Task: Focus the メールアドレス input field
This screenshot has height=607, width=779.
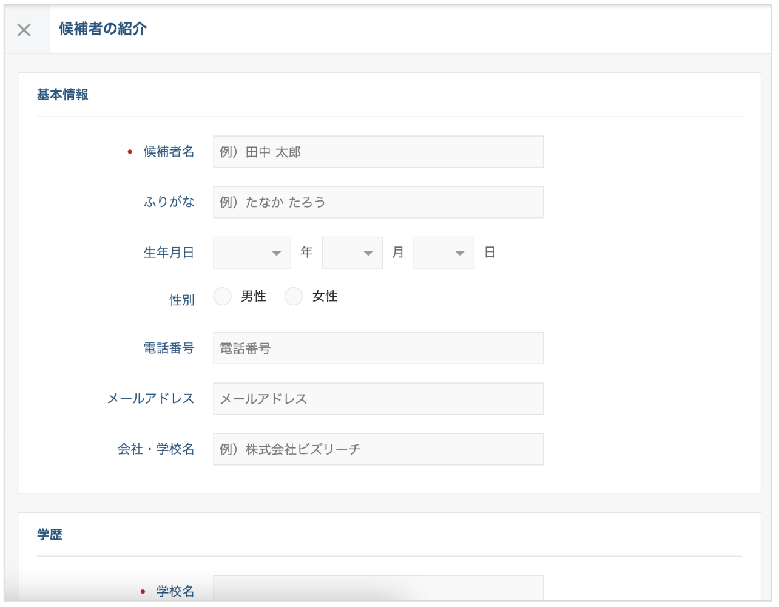Action: (378, 399)
